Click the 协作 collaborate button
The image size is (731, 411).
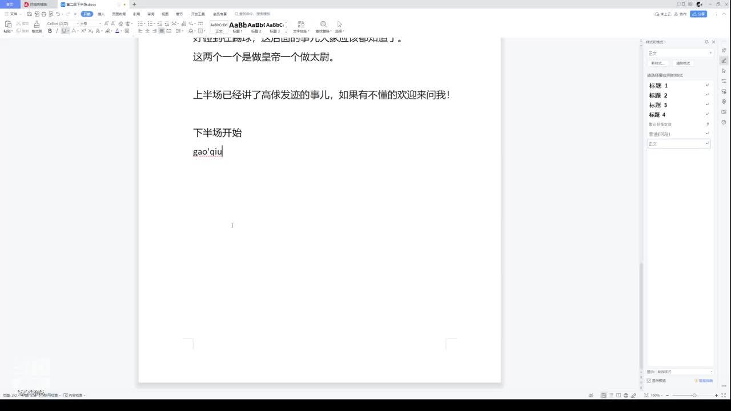click(x=681, y=14)
